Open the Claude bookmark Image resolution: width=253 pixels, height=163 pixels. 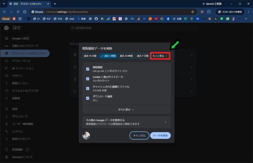click(x=6, y=19)
